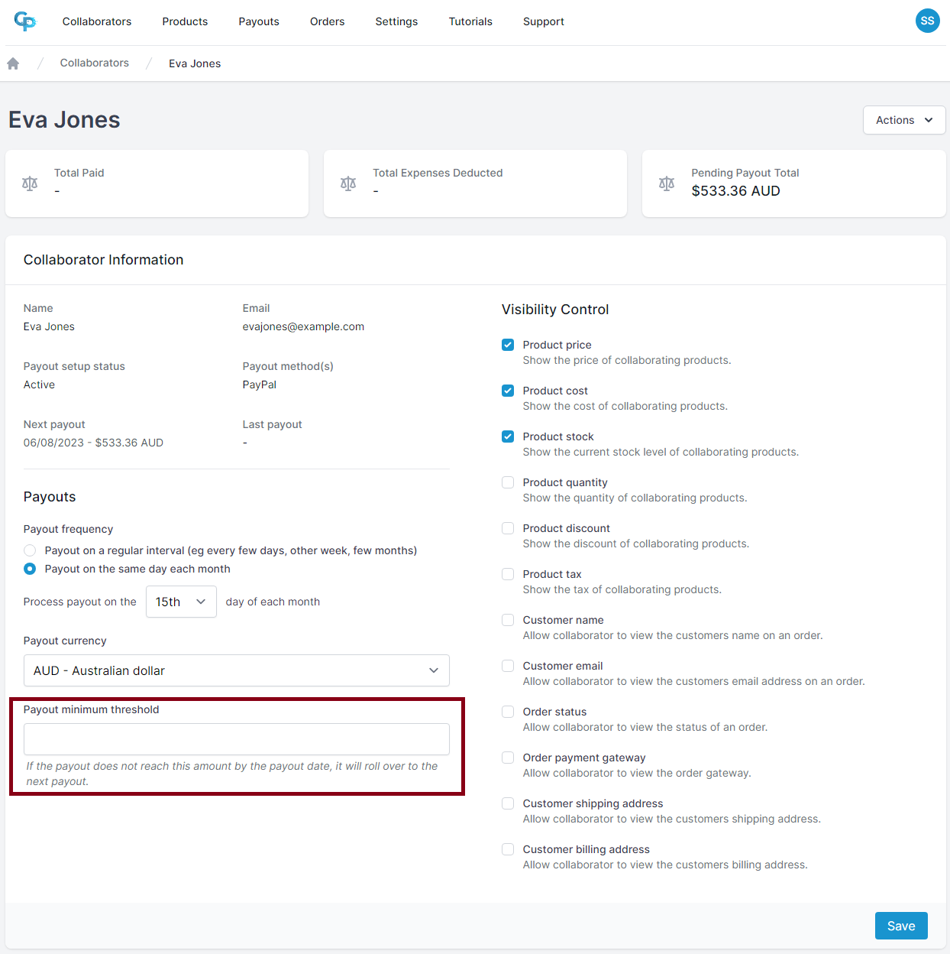Click the $533.36 AUD pending payout amount

point(735,191)
